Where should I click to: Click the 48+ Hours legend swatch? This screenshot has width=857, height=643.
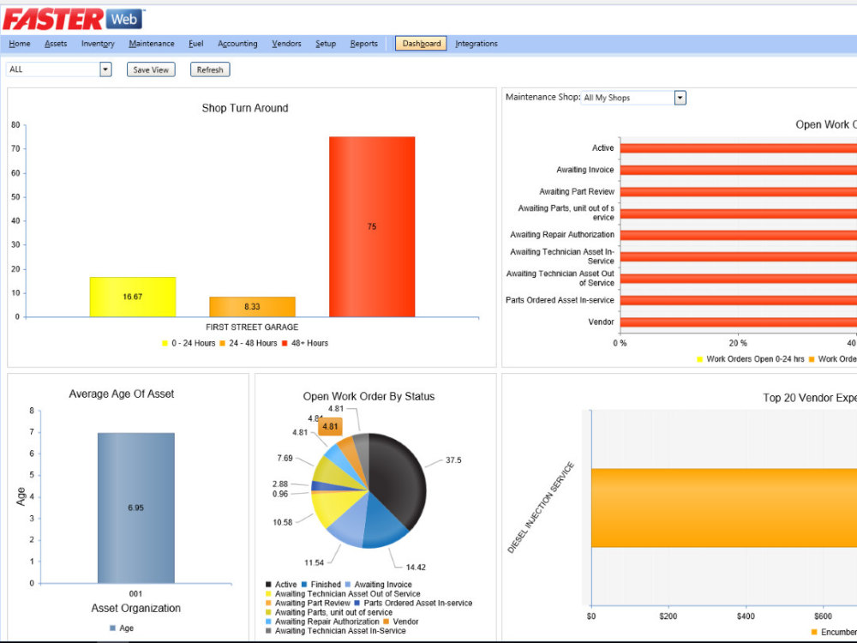[x=285, y=344]
